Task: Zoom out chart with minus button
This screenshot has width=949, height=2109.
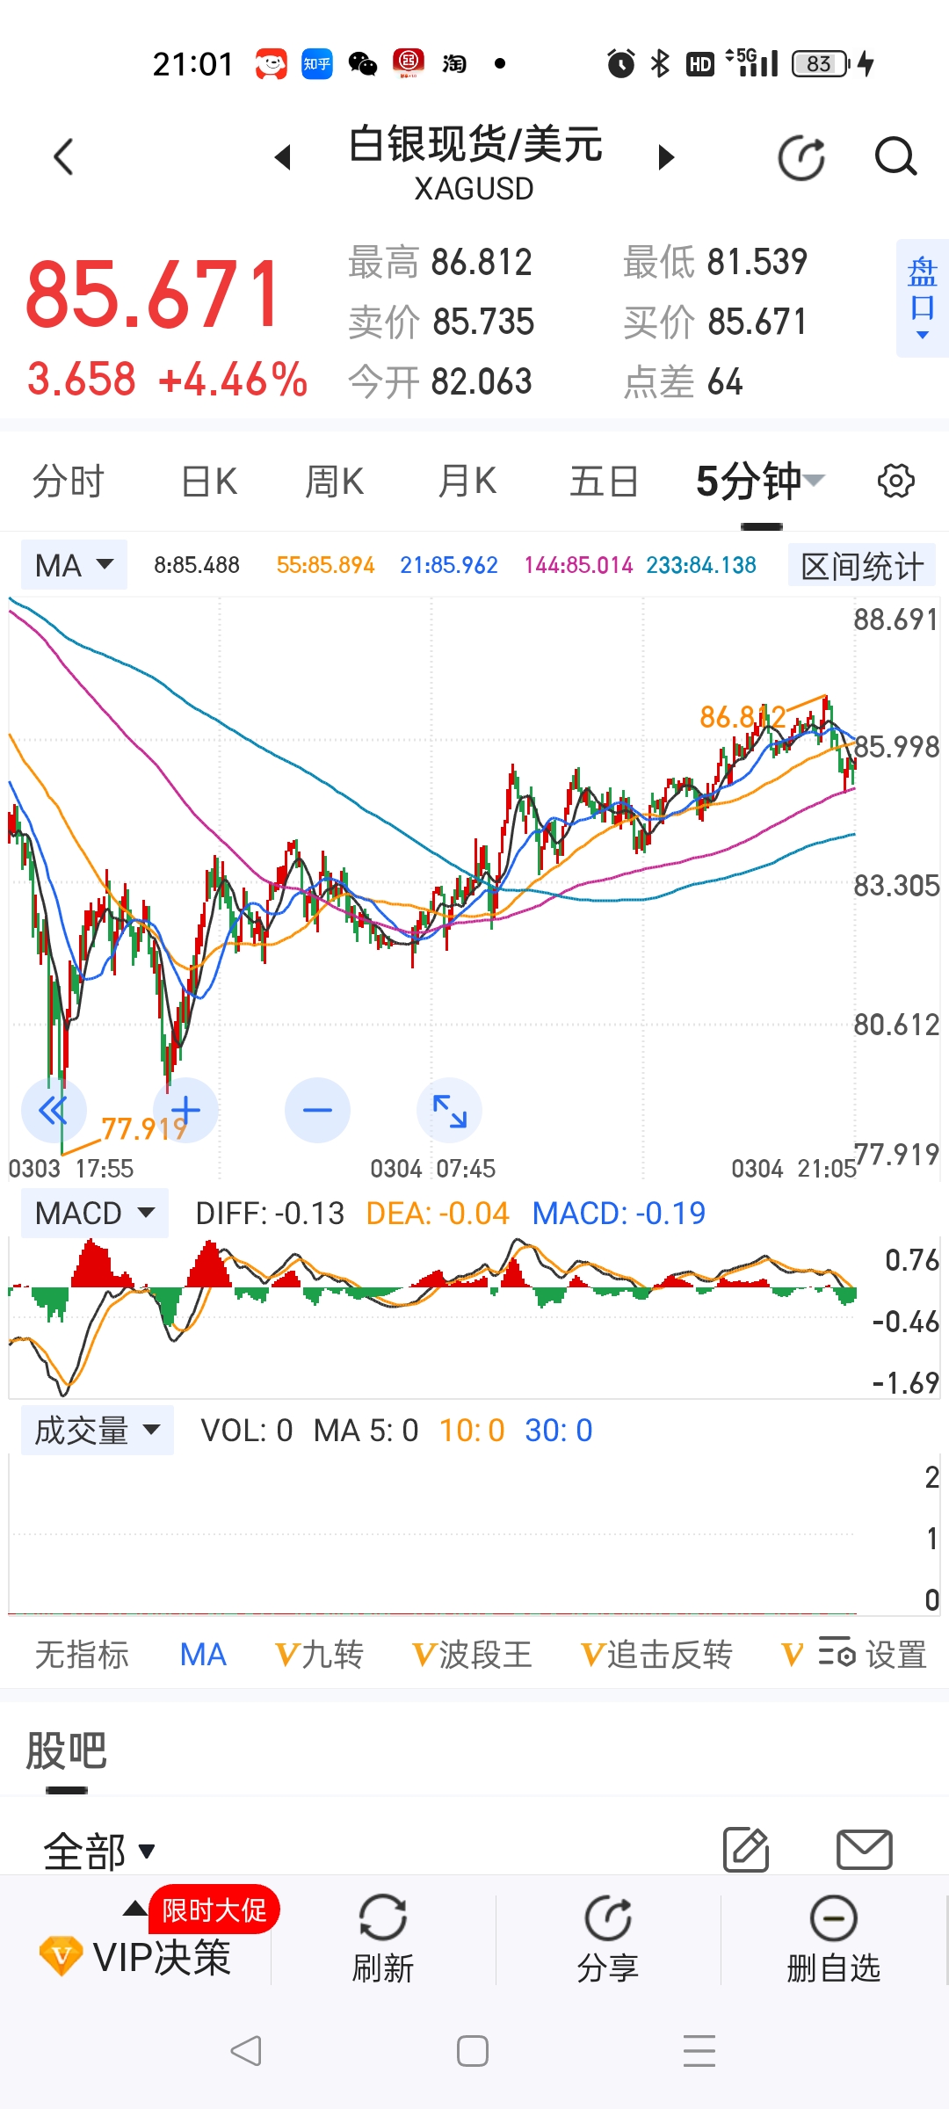Action: [317, 1110]
